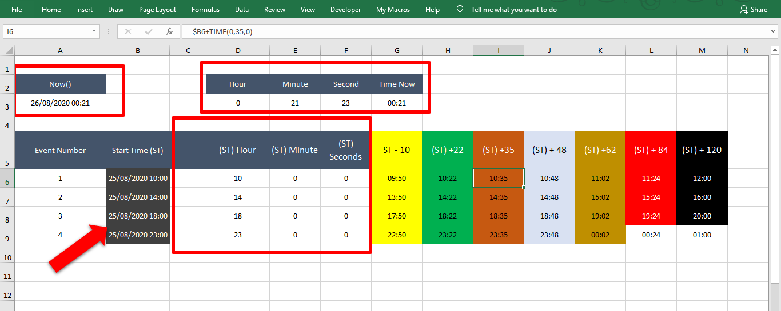Image resolution: width=781 pixels, height=311 pixels.
Task: Click the 'Tell me what you want to do' box
Action: coord(513,10)
